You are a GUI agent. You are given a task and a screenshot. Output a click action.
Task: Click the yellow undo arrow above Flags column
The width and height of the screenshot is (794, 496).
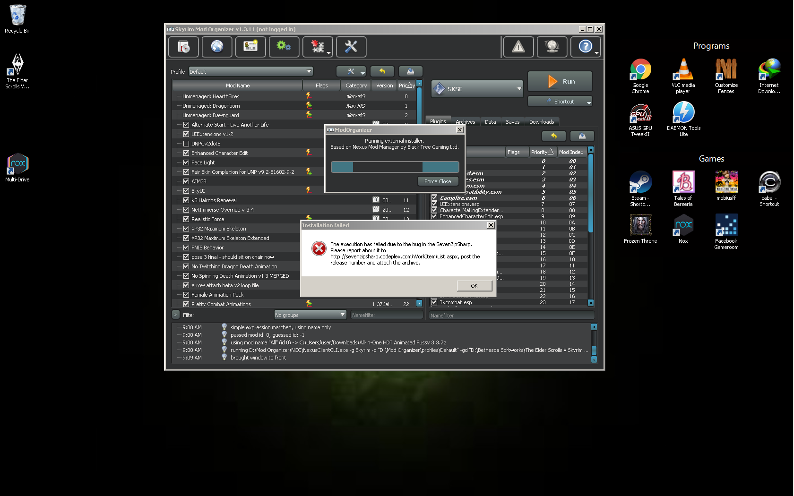click(382, 71)
